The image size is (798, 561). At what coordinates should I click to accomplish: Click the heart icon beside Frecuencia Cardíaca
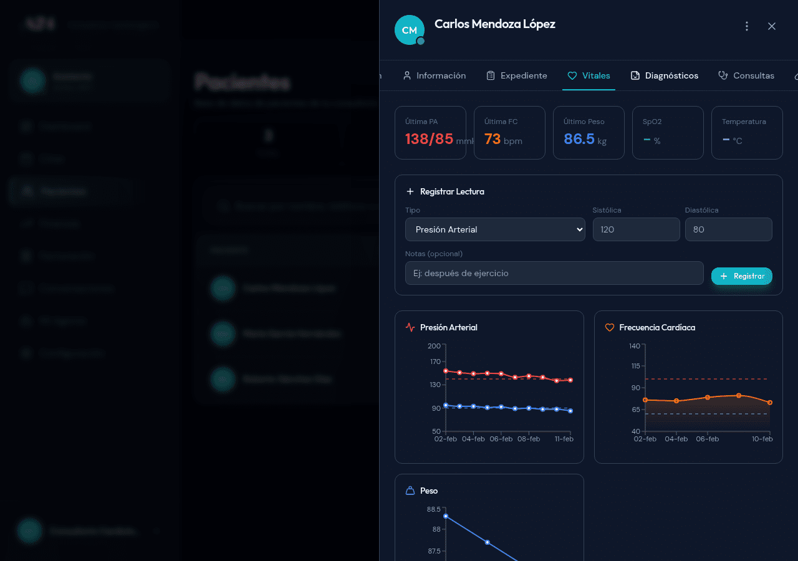pyautogui.click(x=610, y=327)
